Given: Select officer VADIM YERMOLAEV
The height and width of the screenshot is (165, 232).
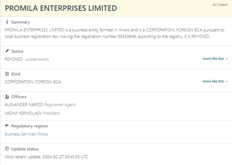Looking at the screenshot, I should click(x=23, y=113).
